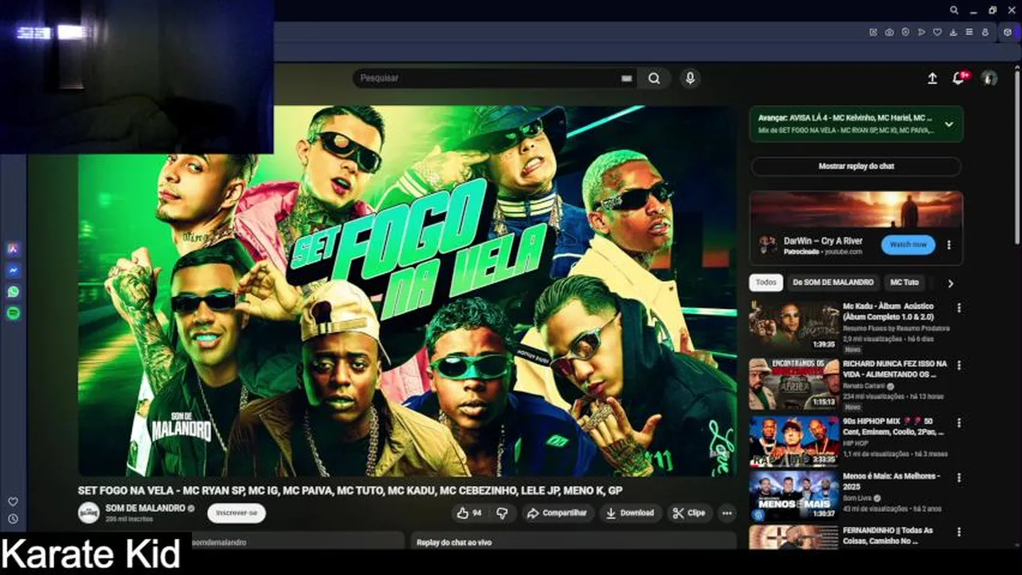
Task: Open the YouTube upload/create icon
Action: (x=932, y=78)
